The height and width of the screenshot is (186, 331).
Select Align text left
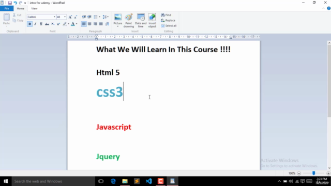(84, 24)
